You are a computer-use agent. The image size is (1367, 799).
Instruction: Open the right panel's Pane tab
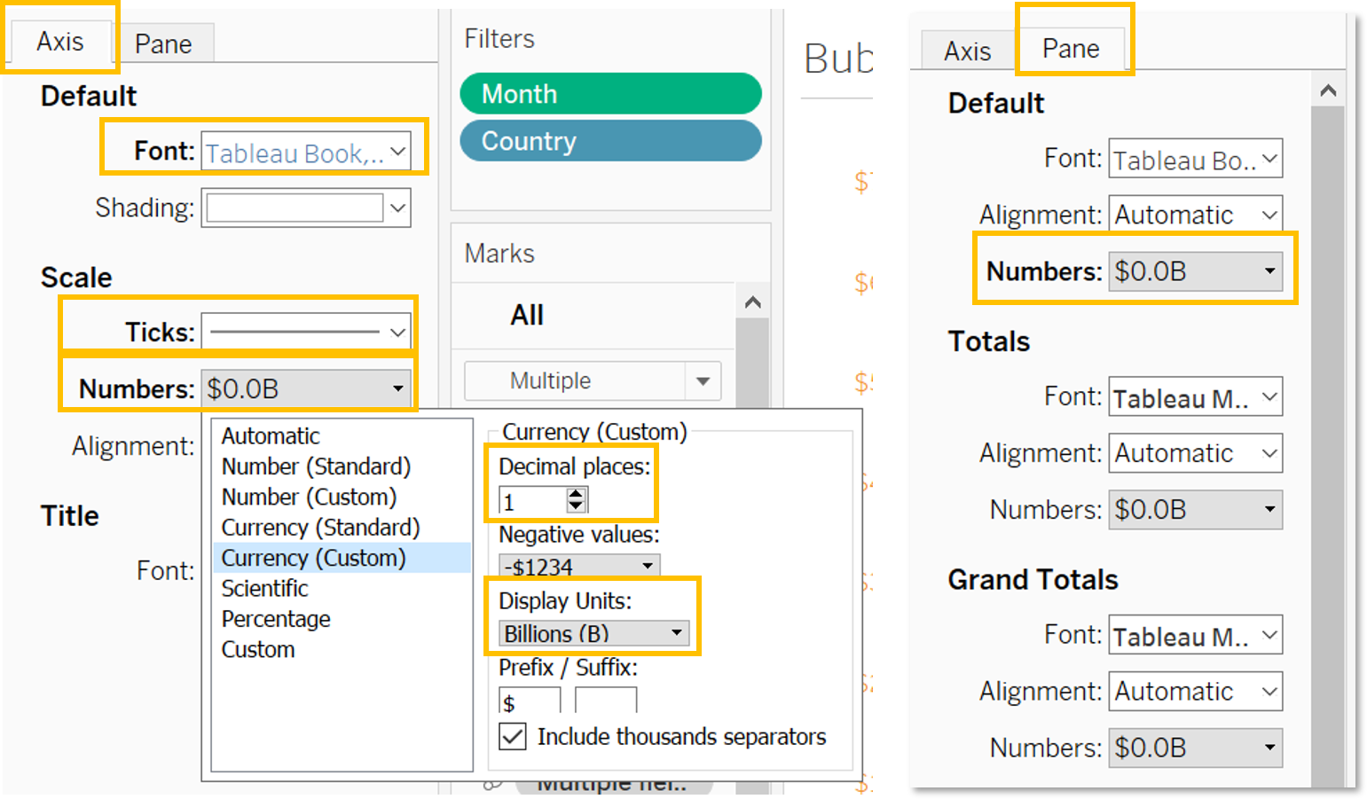(1071, 49)
